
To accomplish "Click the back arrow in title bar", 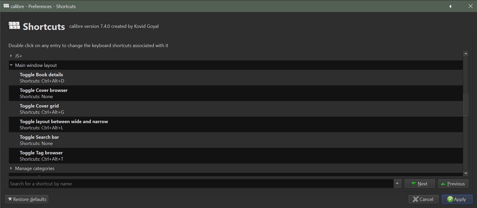I will [x=450, y=6].
